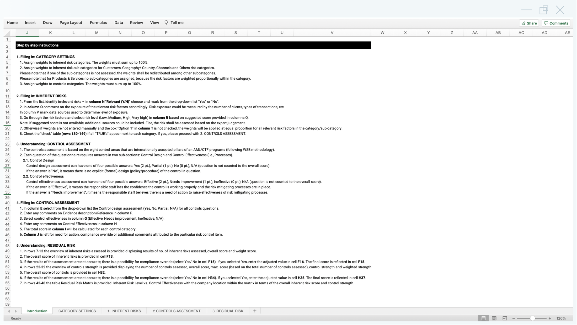The width and height of the screenshot is (577, 325).
Task: Click add new sheet plus icon
Action: click(255, 311)
